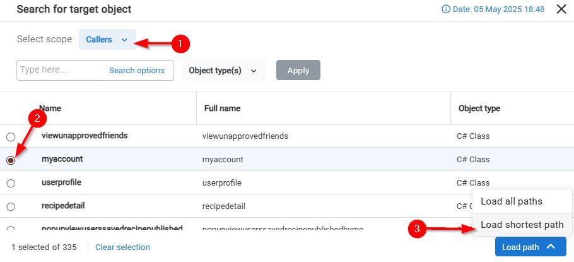
Task: Select the userprofile radio button
Action: pos(11,183)
